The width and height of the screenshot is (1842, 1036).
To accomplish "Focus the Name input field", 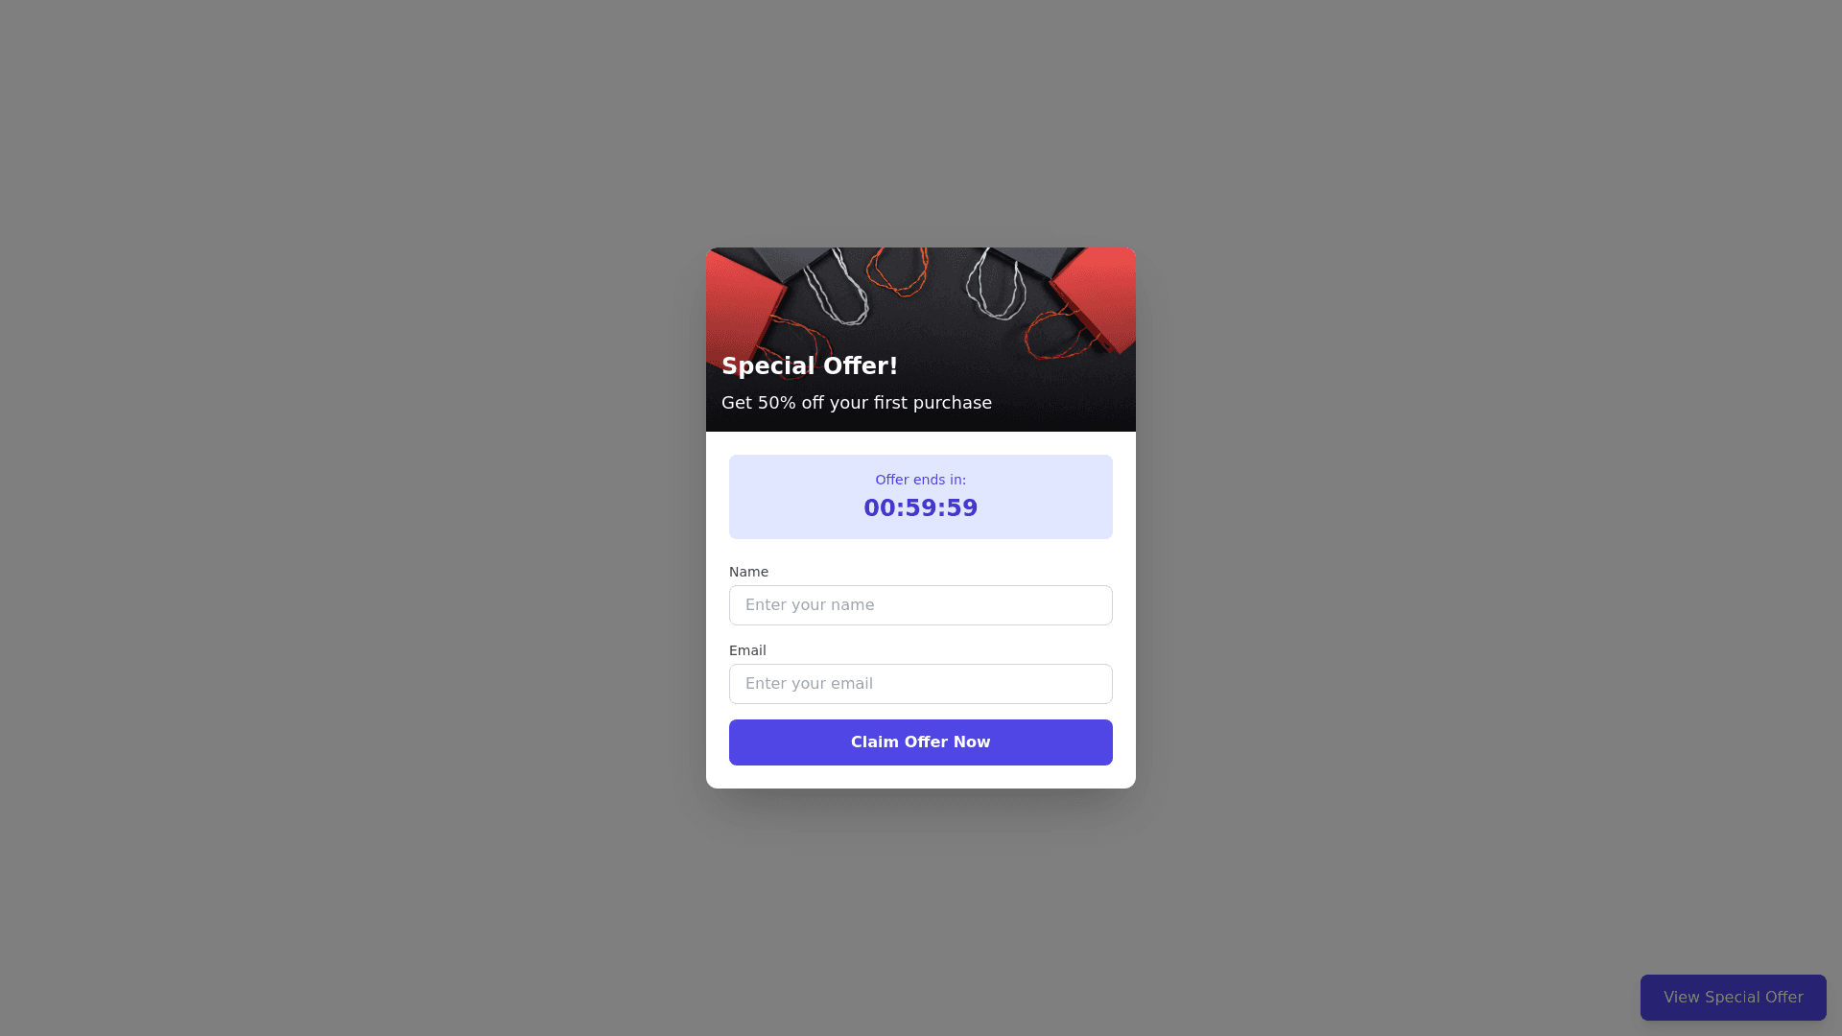I will [x=921, y=605].
